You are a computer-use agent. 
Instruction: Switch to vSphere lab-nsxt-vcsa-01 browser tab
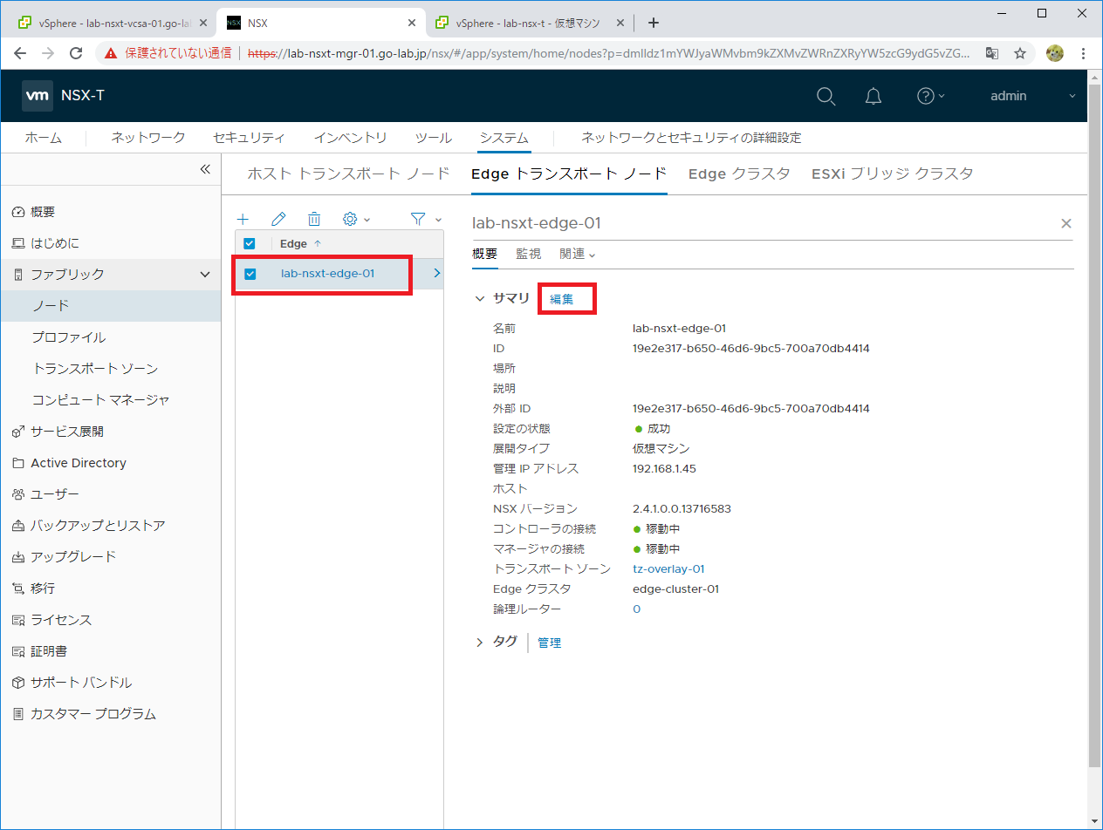pyautogui.click(x=111, y=23)
